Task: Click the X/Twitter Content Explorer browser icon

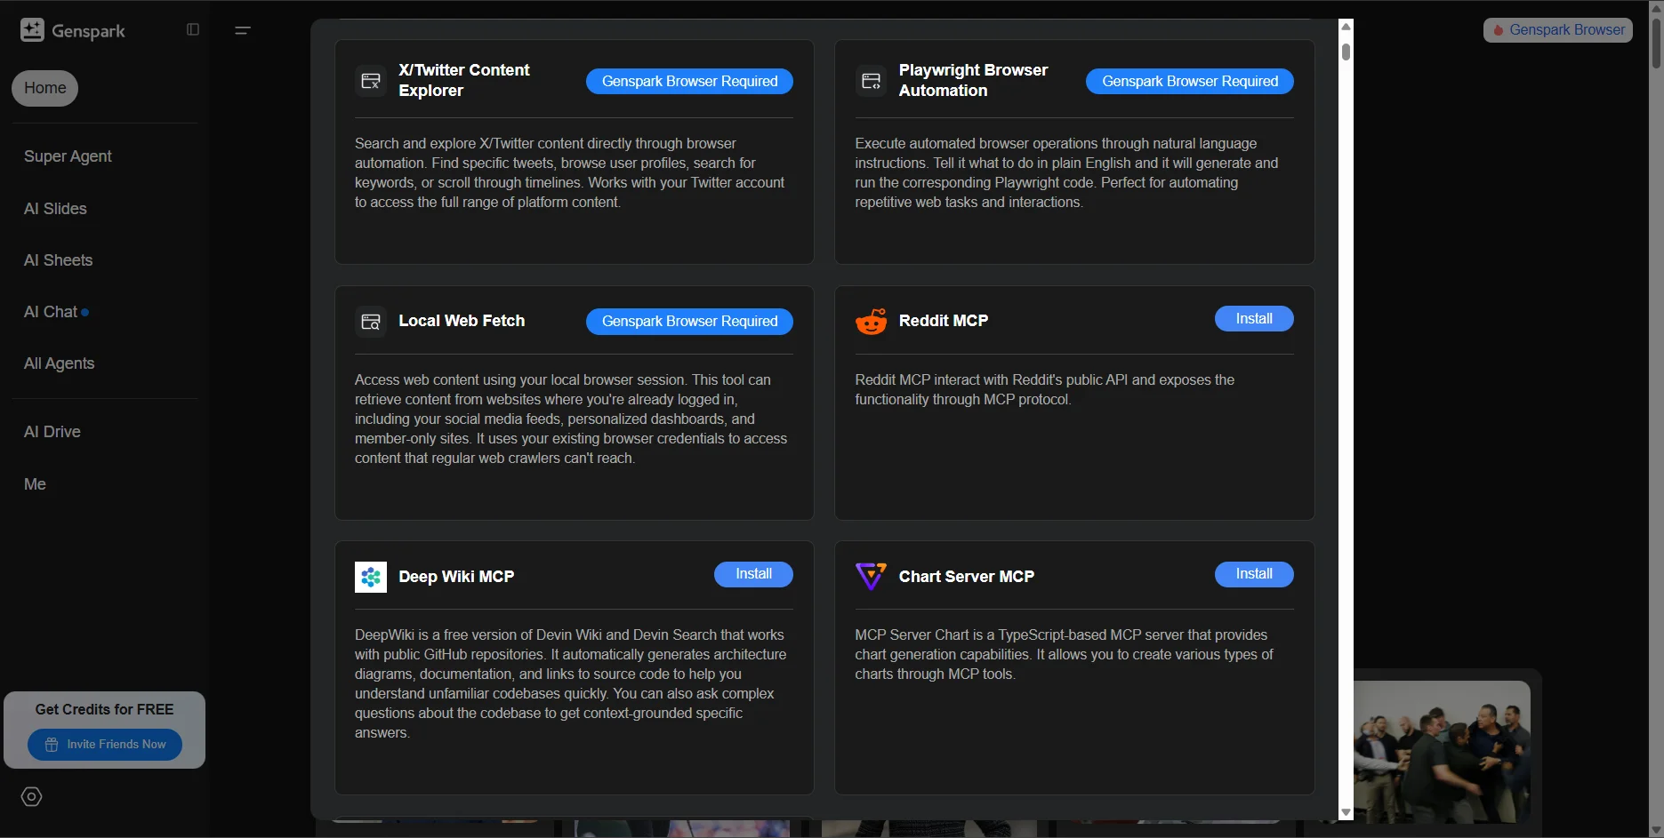Action: pos(371,81)
